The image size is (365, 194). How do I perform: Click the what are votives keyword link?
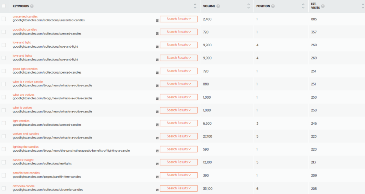[x=24, y=95]
